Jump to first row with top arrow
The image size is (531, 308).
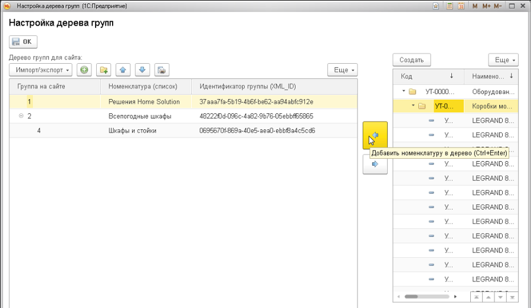477,297
